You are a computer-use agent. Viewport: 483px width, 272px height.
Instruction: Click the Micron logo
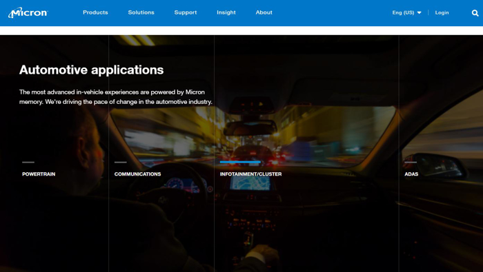28,12
